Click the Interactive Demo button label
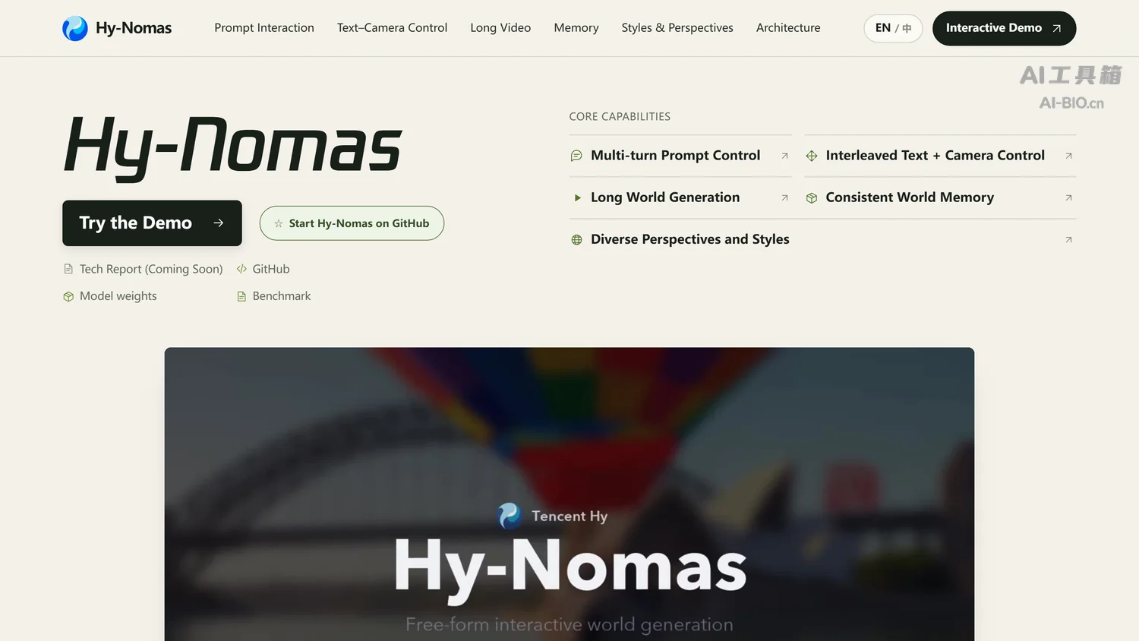The image size is (1139, 641). pyautogui.click(x=994, y=27)
